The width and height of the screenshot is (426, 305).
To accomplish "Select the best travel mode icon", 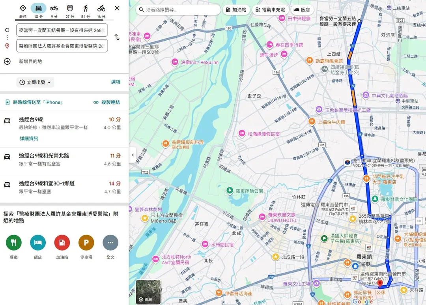I will [x=23, y=8].
